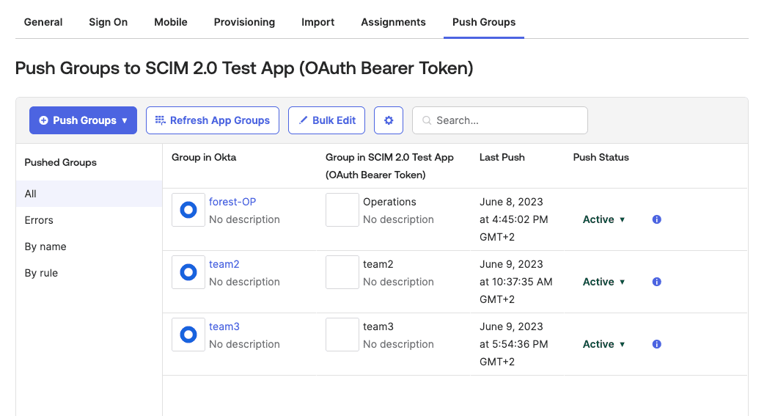Open the Push Groups dropdown button
Viewport: 778px width, 416px height.
(x=83, y=120)
